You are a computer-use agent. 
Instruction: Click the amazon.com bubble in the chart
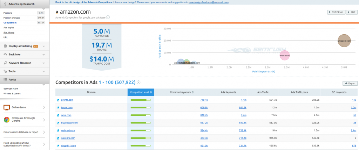point(344,41)
